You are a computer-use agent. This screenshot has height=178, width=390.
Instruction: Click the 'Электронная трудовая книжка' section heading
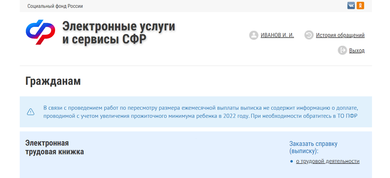pyautogui.click(x=54, y=147)
